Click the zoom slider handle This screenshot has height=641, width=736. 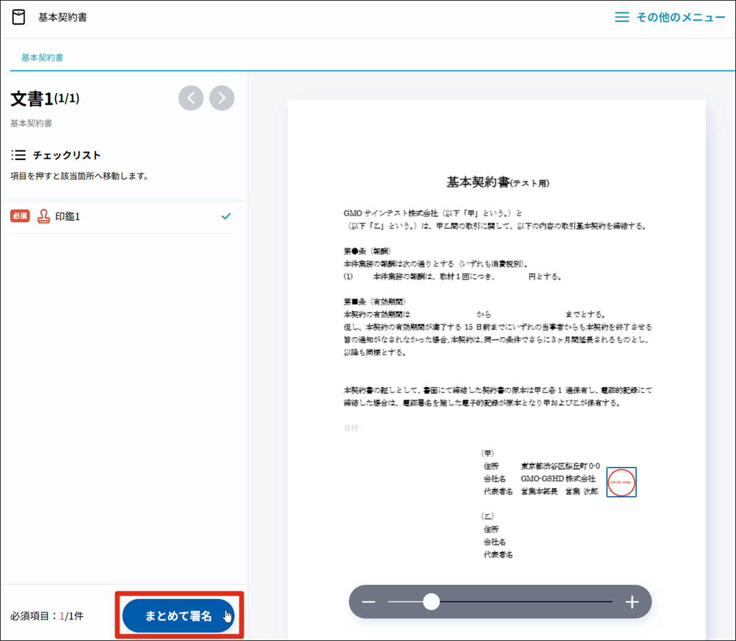[431, 602]
